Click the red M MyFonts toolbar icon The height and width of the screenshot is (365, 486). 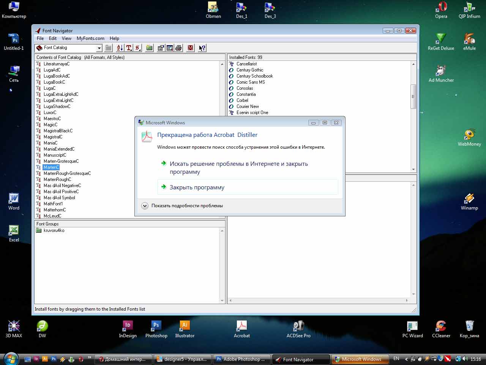coord(191,48)
